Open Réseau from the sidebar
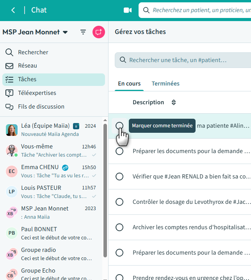Viewport: 251px width, 280px height. click(x=27, y=66)
